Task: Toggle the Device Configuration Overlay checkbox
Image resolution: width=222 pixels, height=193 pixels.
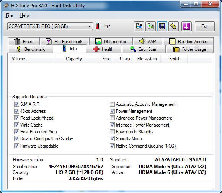Action: 16,139
